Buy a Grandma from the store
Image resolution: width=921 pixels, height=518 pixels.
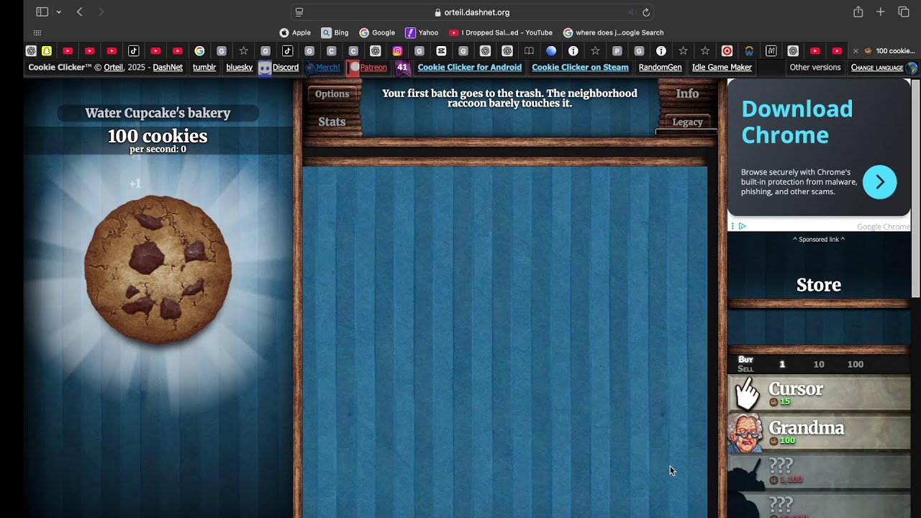[x=819, y=432]
